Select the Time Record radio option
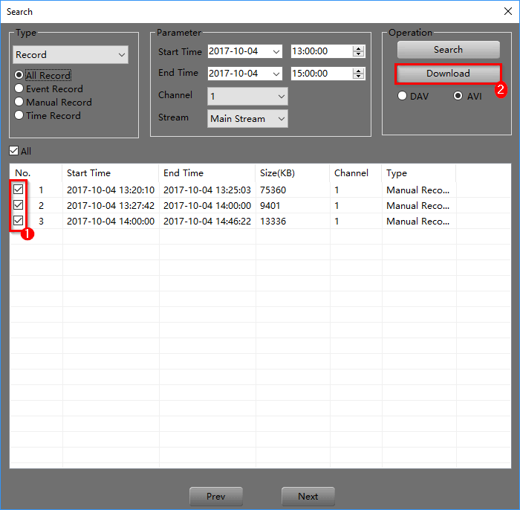520x510 pixels. pyautogui.click(x=19, y=116)
